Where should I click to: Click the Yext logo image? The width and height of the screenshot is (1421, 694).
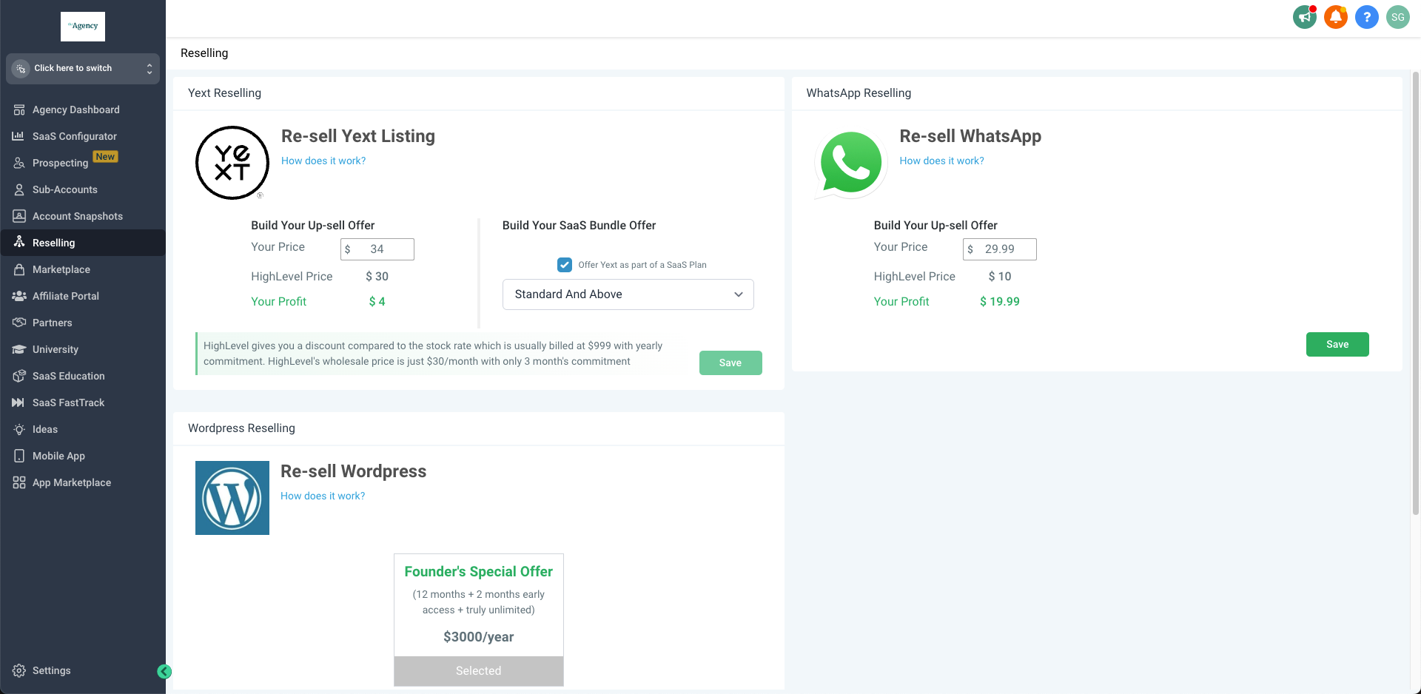[x=232, y=163]
